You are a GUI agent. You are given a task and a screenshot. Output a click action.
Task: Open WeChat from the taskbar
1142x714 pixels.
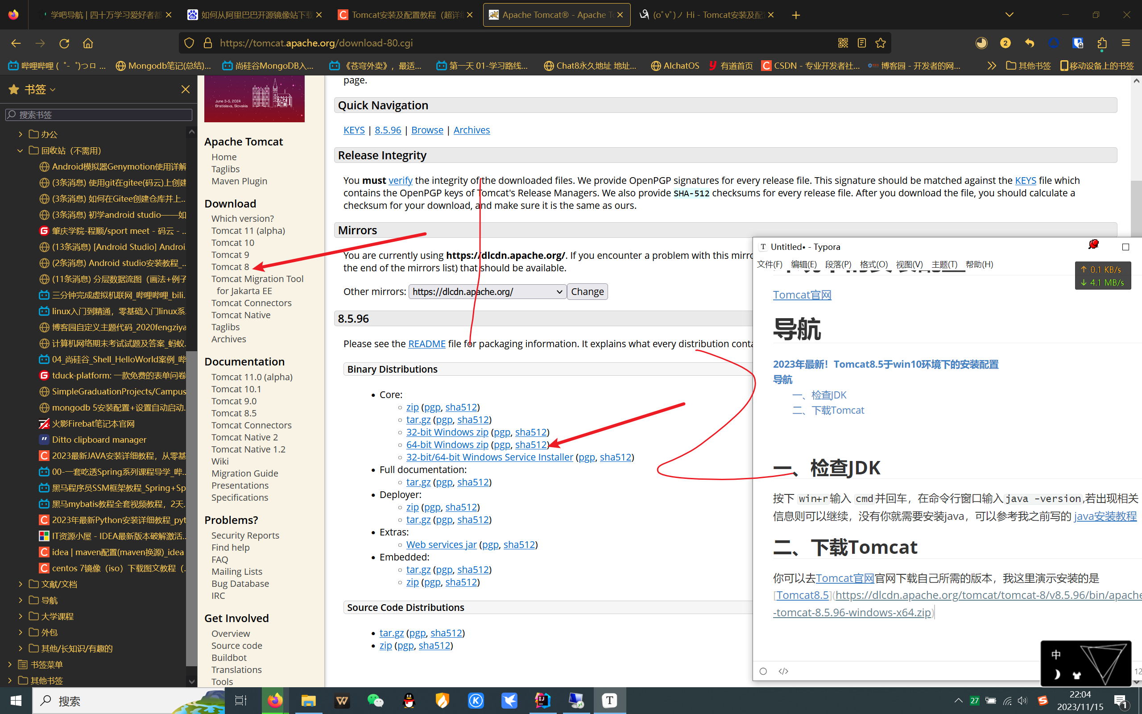tap(375, 701)
